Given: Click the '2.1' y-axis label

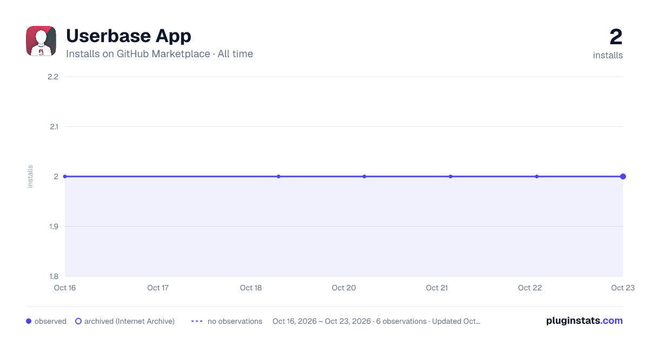Looking at the screenshot, I should (x=53, y=127).
